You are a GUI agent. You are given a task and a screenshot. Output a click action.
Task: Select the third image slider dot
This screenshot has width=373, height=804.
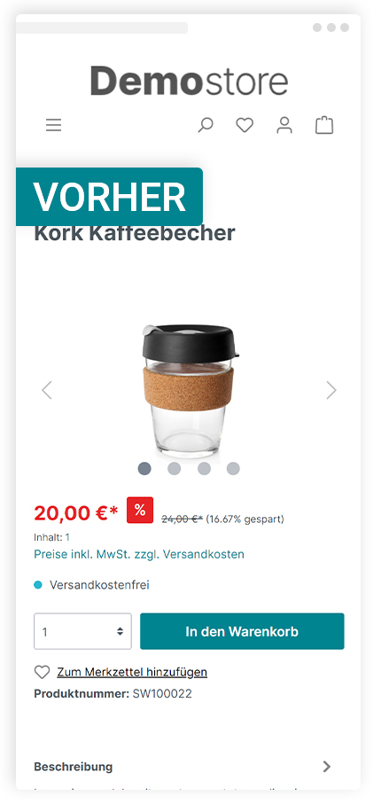point(204,469)
